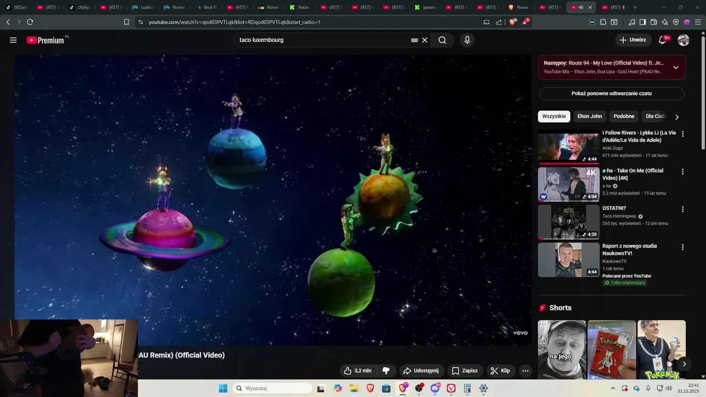706x397 pixels.
Task: Open Discord from the taskbar
Action: click(x=435, y=388)
